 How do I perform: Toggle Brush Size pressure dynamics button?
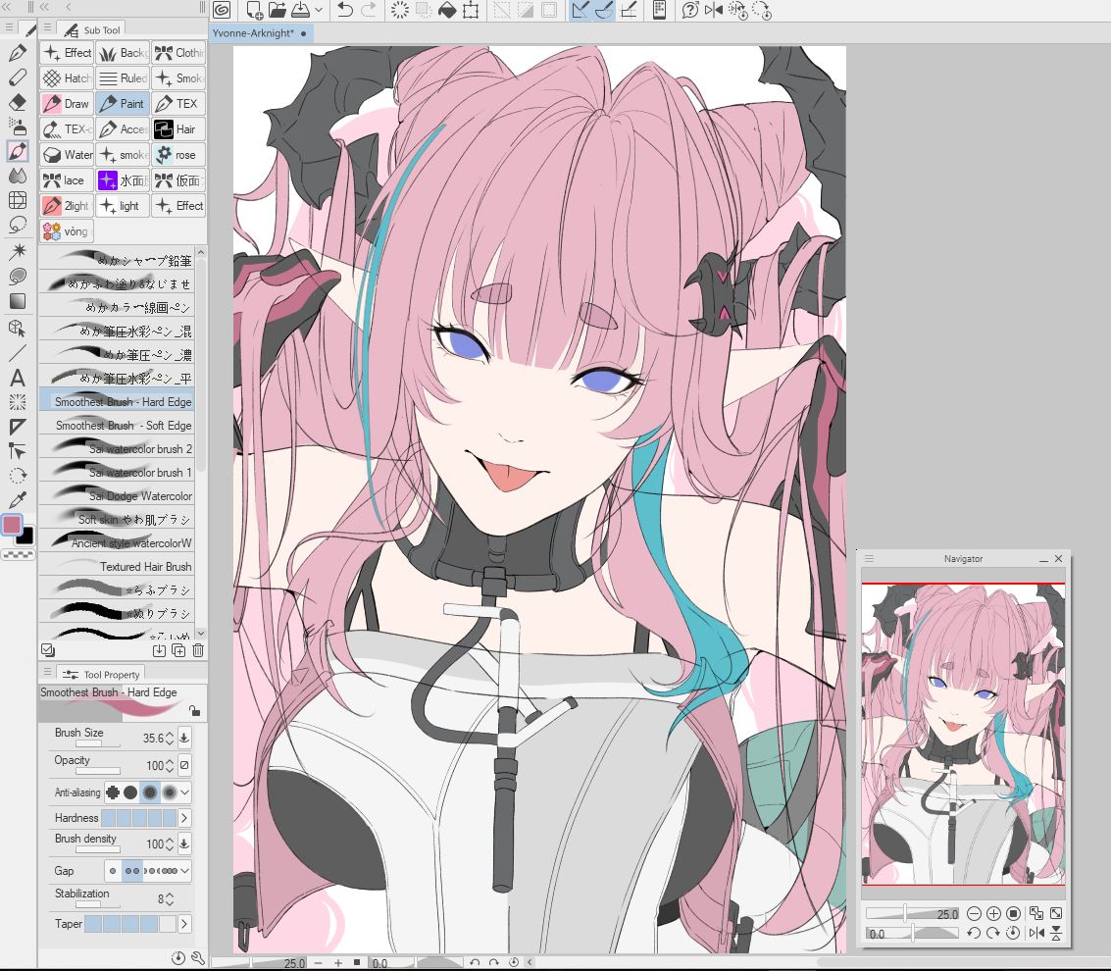point(184,738)
